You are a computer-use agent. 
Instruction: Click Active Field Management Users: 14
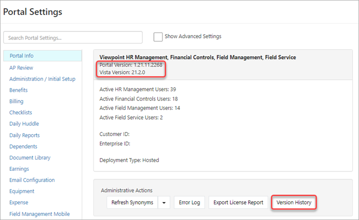click(x=139, y=108)
